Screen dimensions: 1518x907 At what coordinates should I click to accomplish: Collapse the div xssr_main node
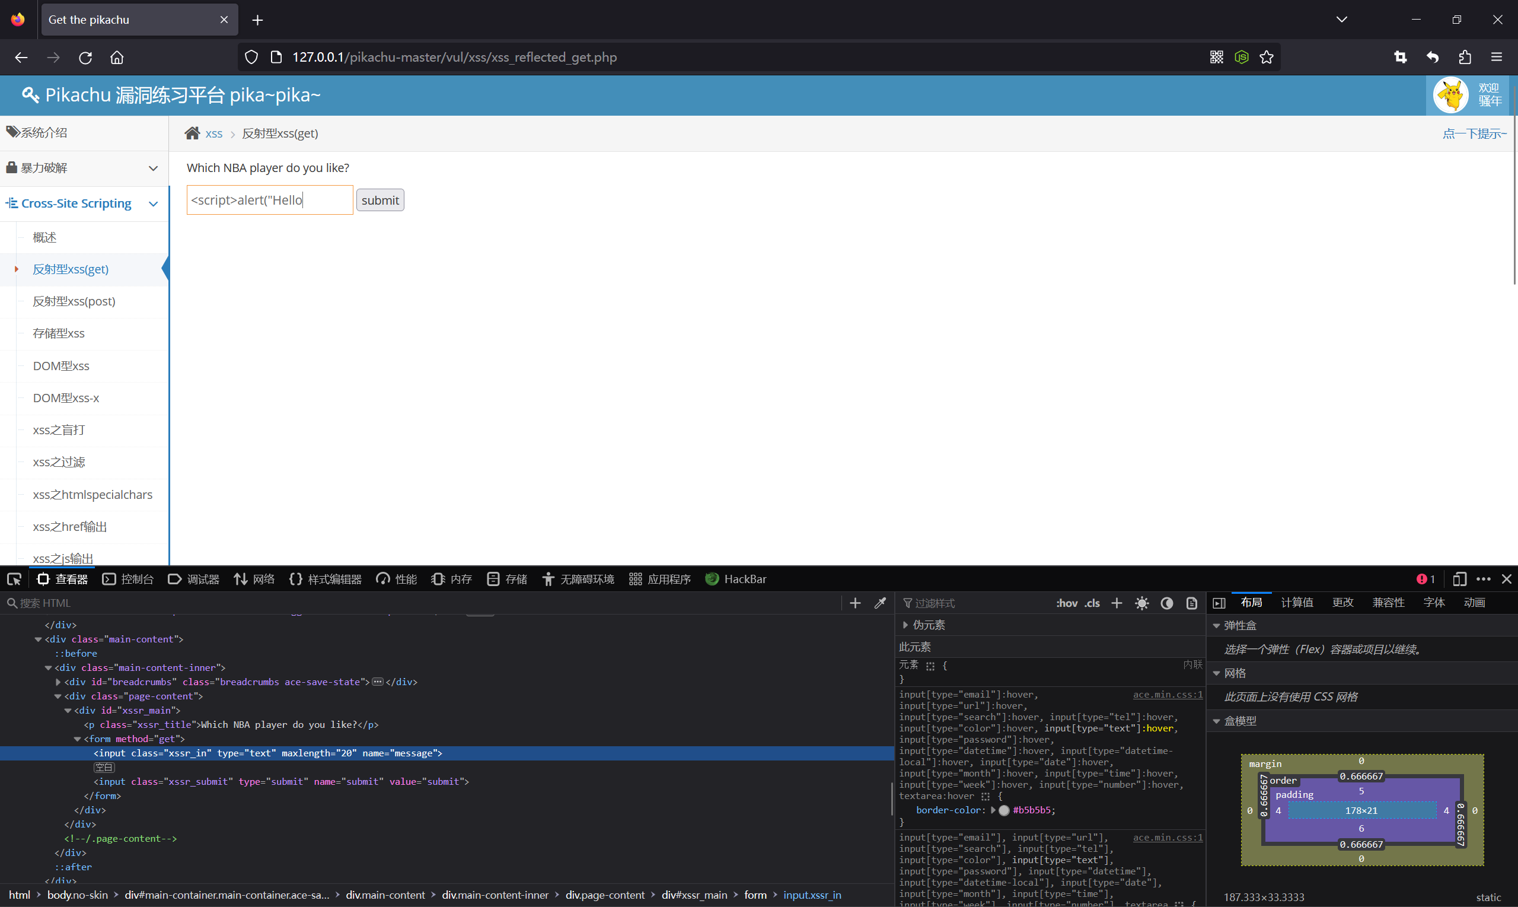tap(68, 710)
